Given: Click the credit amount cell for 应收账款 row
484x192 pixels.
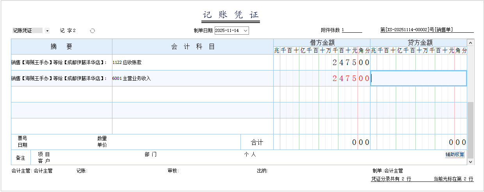Looking at the screenshot, I should [418, 62].
